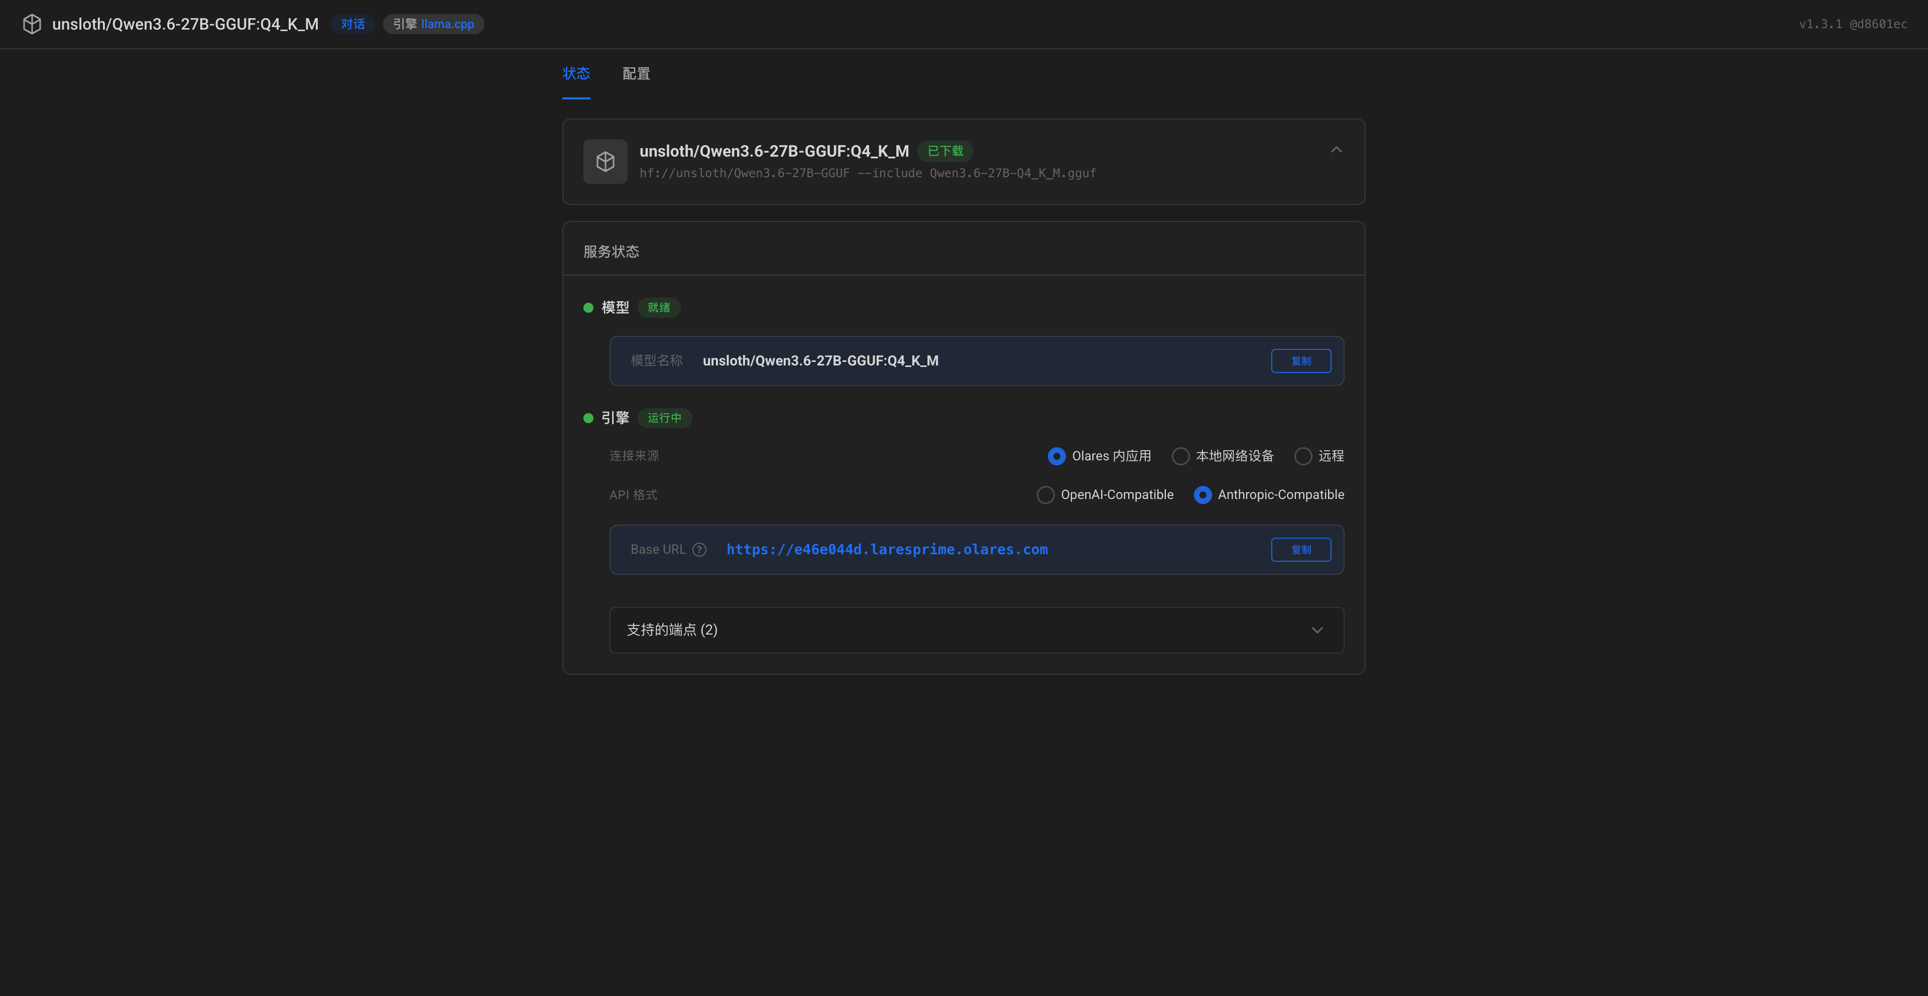Click the model name value in 模型名称 field

pos(820,360)
